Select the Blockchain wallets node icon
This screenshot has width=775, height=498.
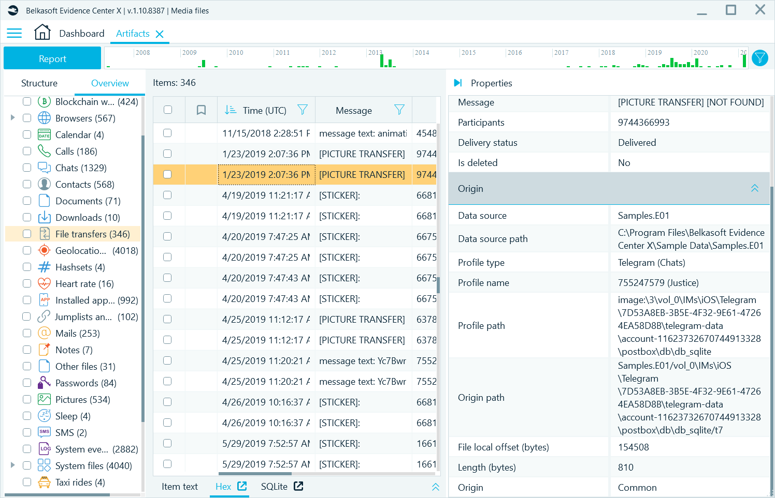tap(45, 102)
